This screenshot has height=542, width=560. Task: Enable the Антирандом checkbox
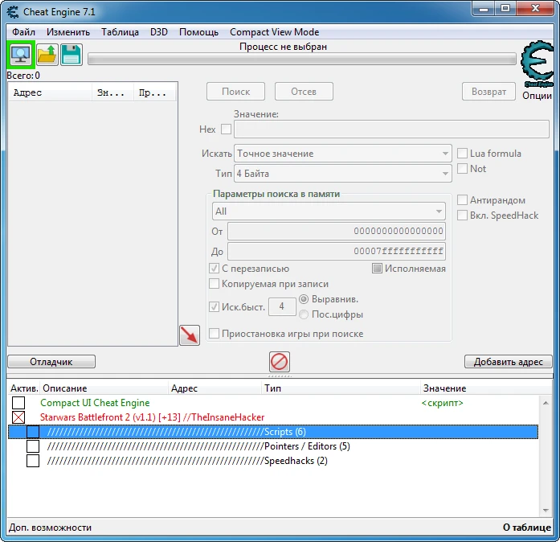[462, 200]
